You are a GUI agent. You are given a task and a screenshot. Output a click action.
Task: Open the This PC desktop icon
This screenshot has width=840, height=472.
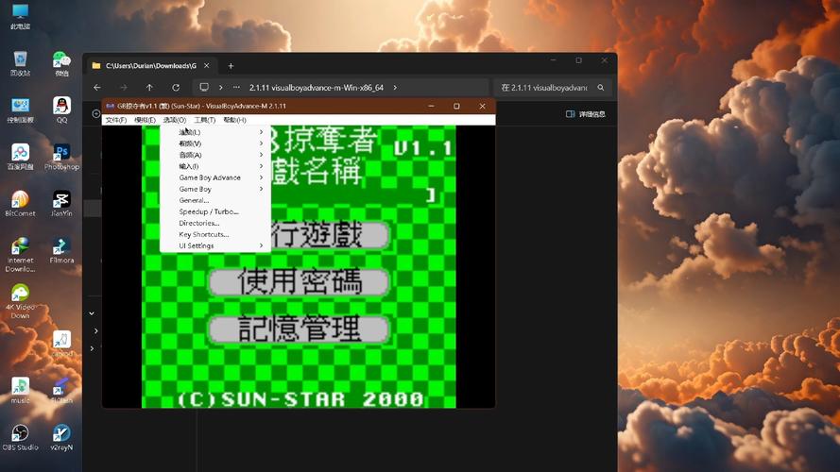point(20,16)
